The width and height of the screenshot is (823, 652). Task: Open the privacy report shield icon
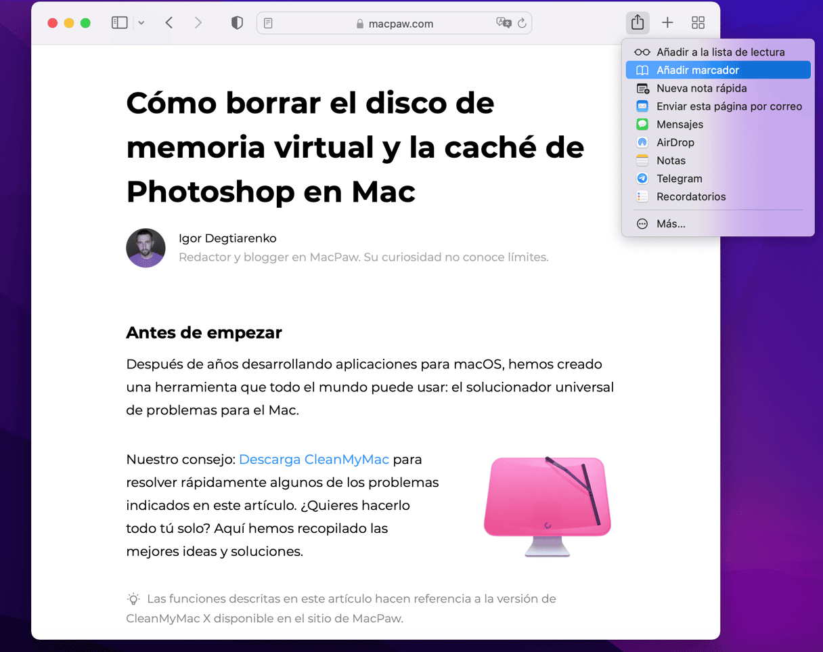(x=237, y=23)
